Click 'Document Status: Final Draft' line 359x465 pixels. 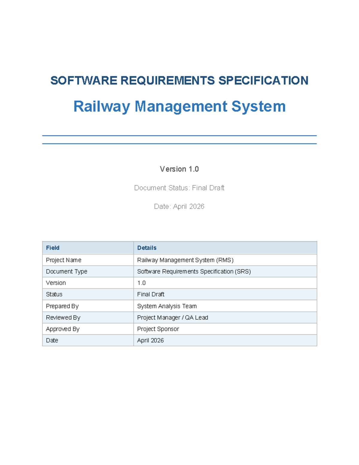[x=179, y=188]
